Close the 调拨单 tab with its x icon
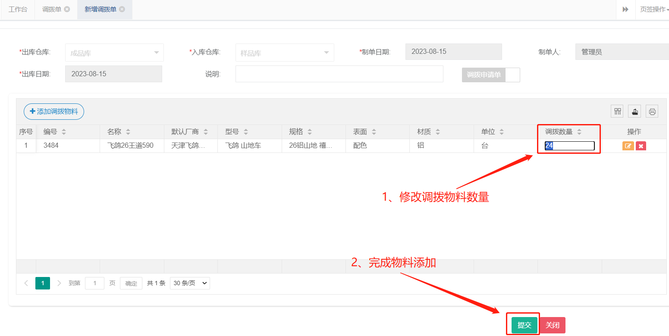Screen dimensions: 669x336 coord(67,9)
